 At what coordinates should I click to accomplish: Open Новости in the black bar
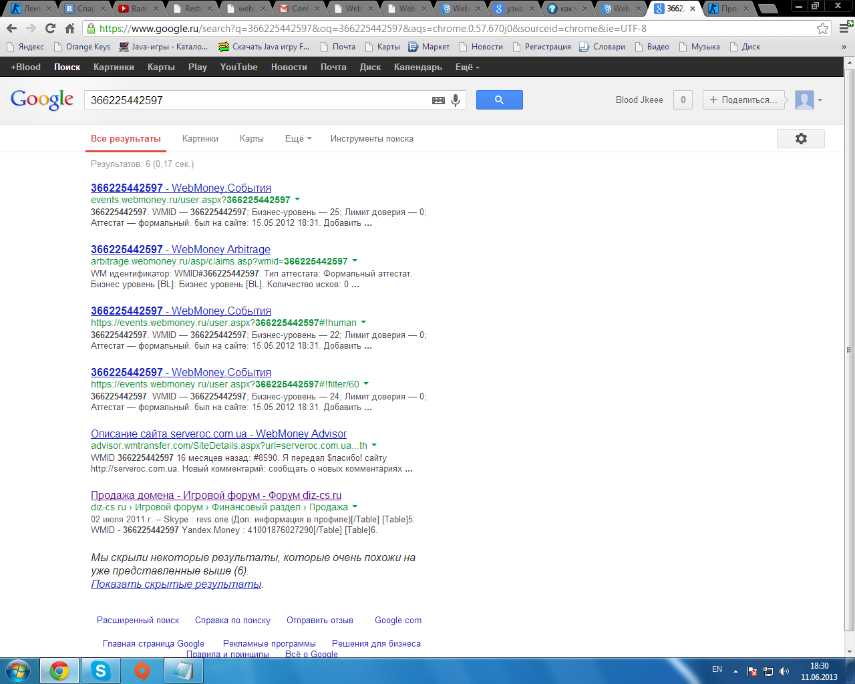(x=289, y=67)
